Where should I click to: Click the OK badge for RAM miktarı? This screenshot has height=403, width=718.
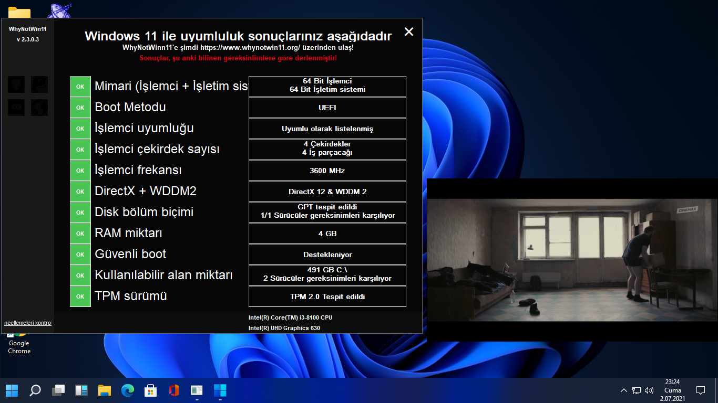point(80,234)
